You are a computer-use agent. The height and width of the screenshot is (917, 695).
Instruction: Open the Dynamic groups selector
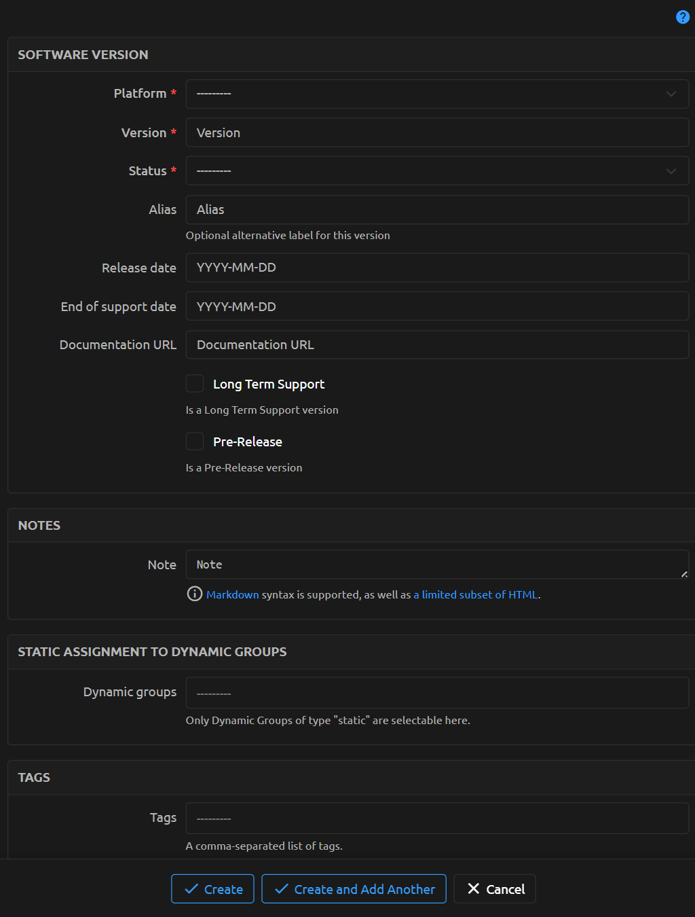point(437,693)
